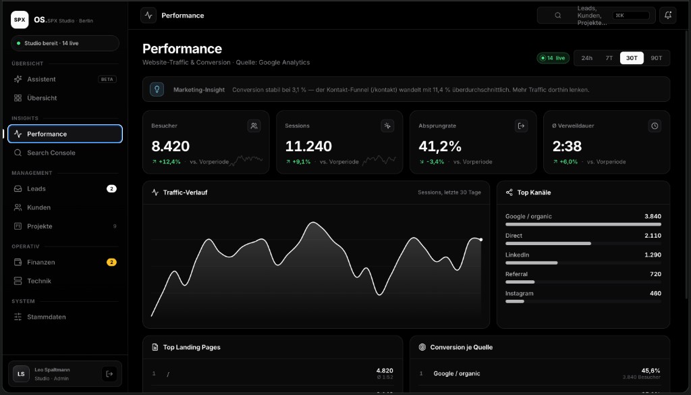Click the Direct channel progress bar
Screen dimensions: 691x395
pyautogui.click(x=583, y=244)
